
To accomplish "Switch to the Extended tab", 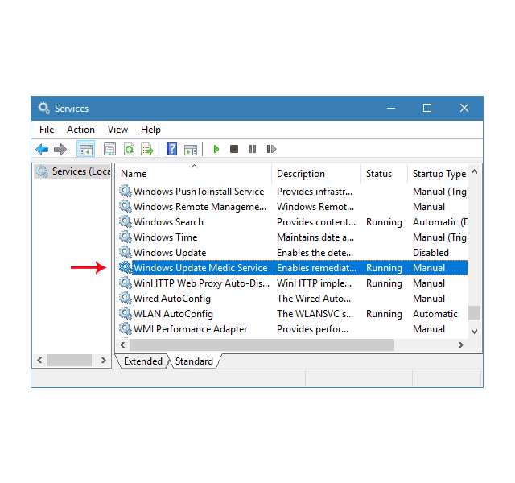I will (x=143, y=361).
